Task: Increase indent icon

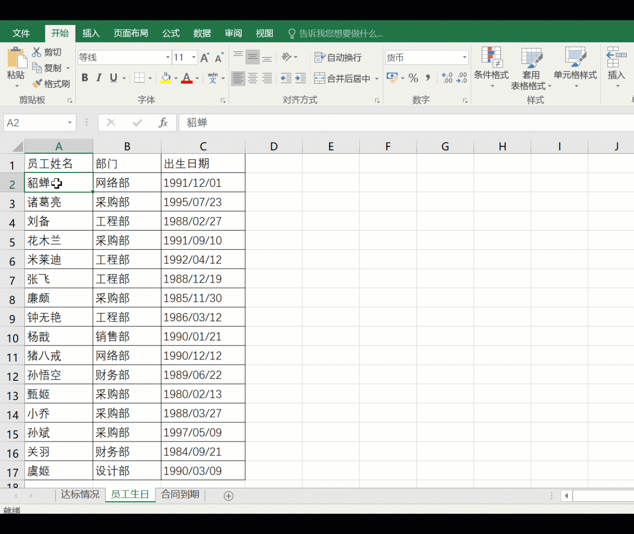Action: [x=300, y=78]
